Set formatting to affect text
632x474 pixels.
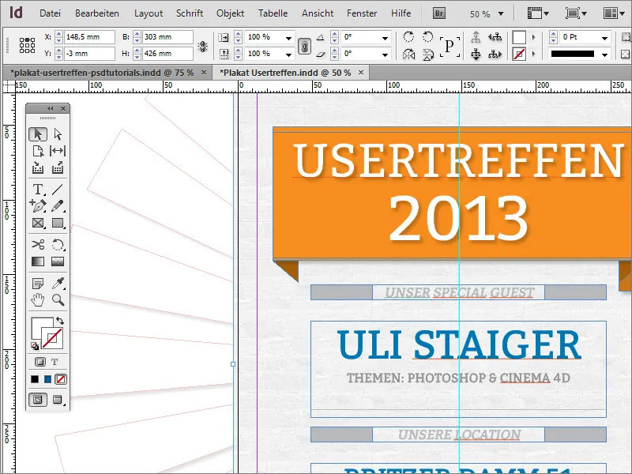pyautogui.click(x=55, y=362)
